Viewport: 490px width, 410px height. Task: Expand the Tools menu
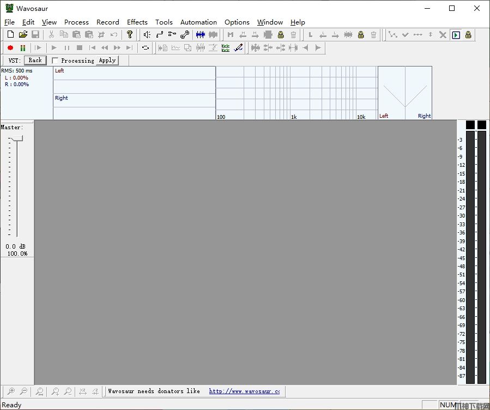164,22
